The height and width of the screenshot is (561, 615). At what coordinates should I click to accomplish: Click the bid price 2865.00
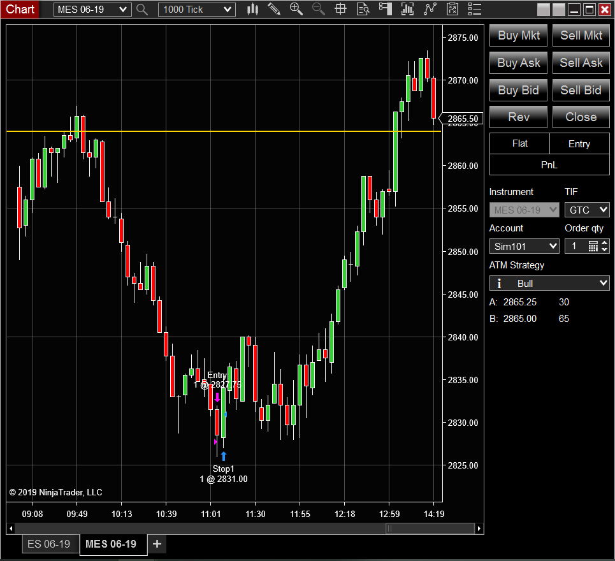click(519, 319)
